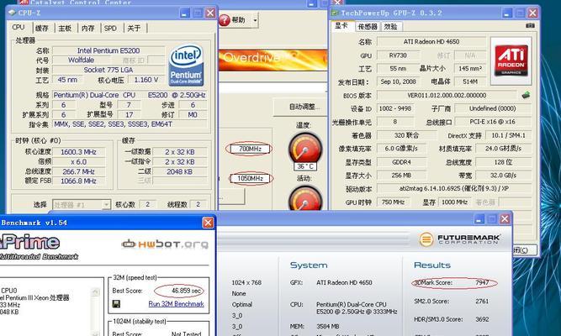561x336 pixels.
Task: Click the 46.859 sec best score
Action: [186, 291]
